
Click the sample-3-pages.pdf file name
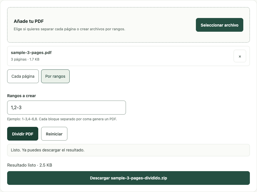tap(31, 53)
